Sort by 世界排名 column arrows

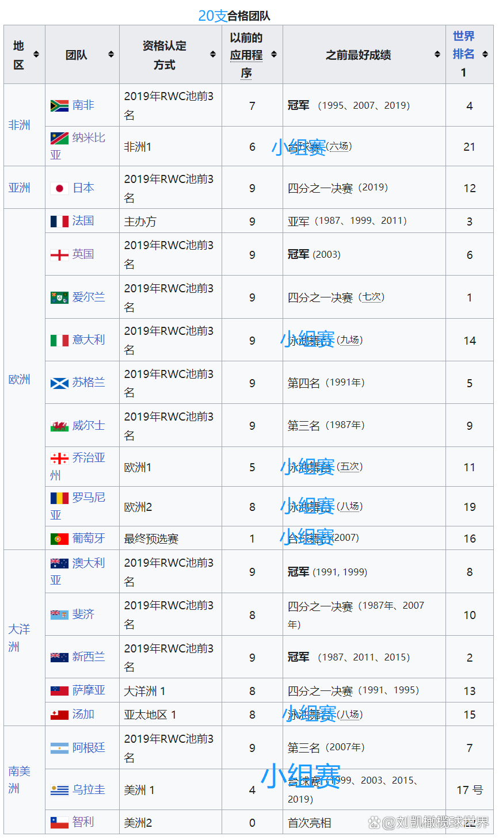[x=485, y=55]
